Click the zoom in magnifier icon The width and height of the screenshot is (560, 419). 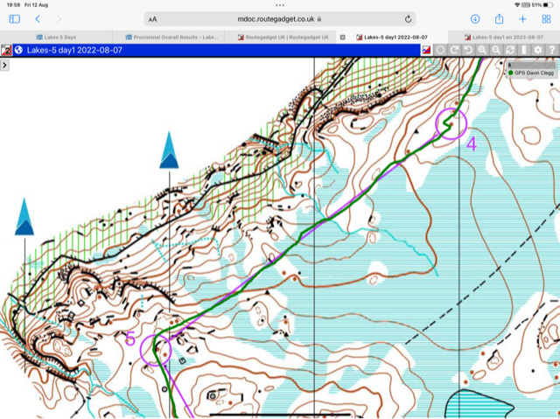482,51
